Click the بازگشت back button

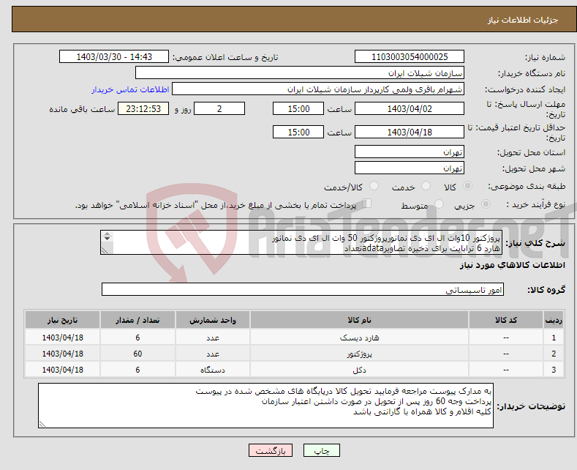[x=271, y=450]
